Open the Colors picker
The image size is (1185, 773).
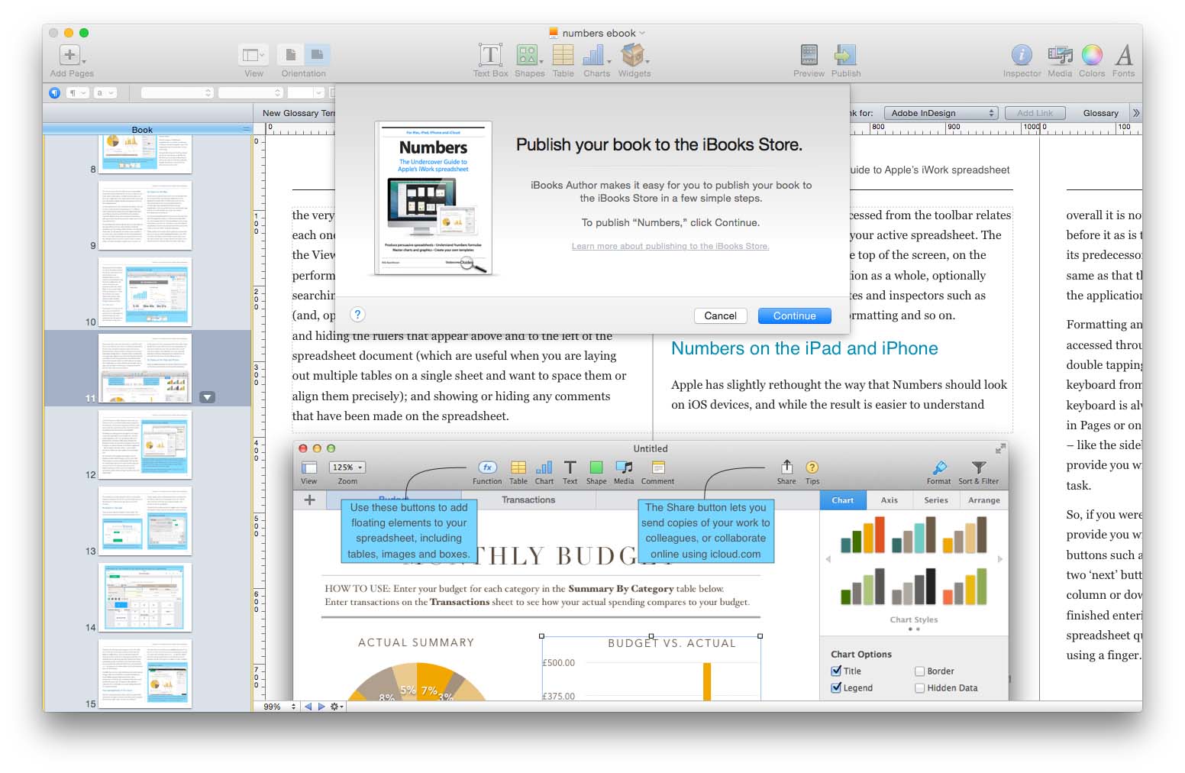pos(1092,55)
